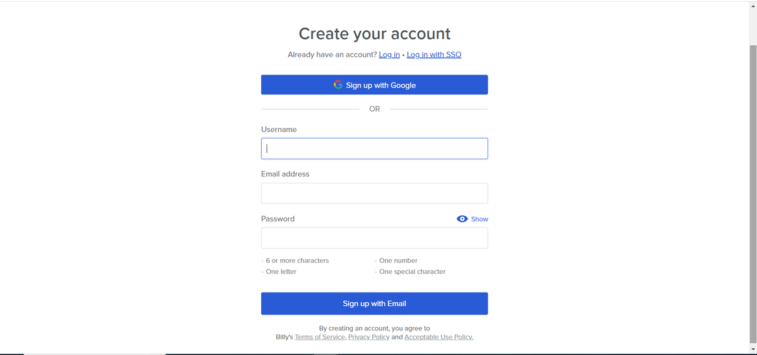Click the scrollbar down arrow
Image resolution: width=757 pixels, height=355 pixels.
[753, 349]
